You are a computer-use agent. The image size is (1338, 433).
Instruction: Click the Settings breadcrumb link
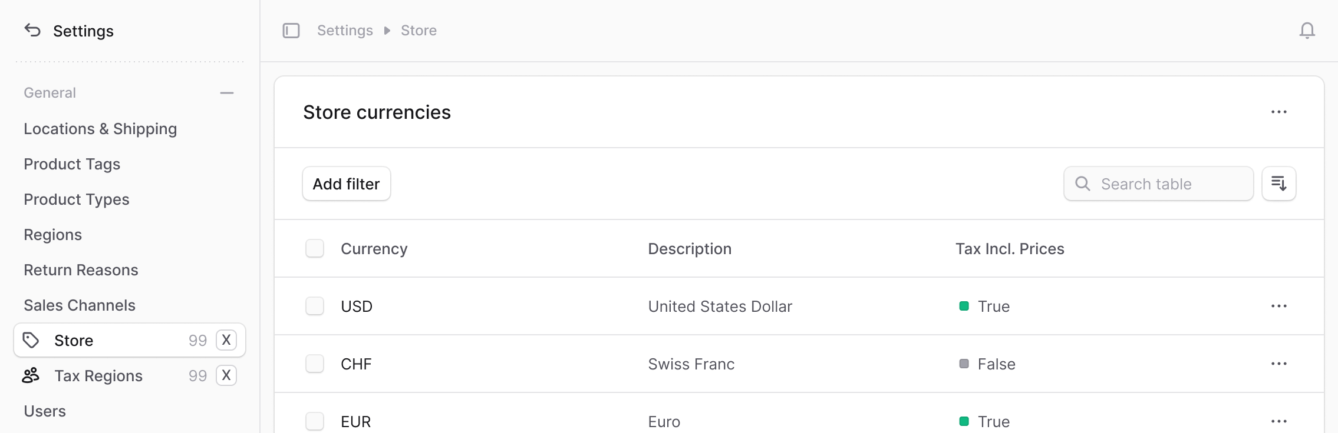pyautogui.click(x=345, y=31)
